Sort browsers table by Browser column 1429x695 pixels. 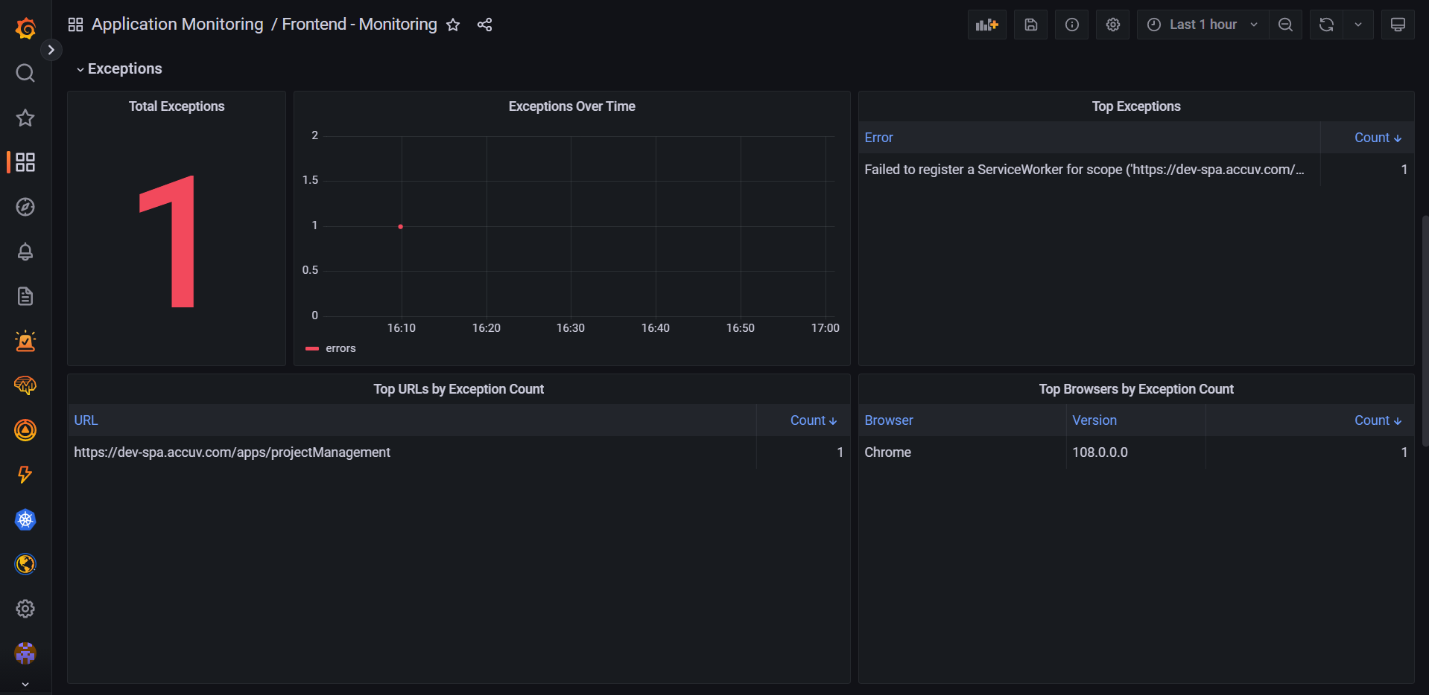[889, 420]
